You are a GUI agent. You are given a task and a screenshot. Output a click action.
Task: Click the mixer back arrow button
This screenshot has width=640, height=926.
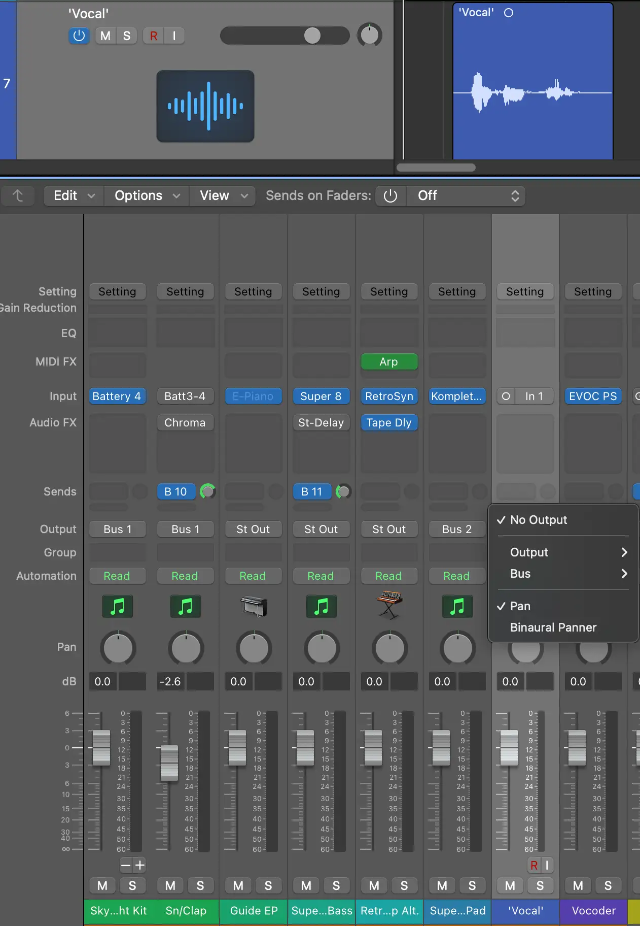(x=18, y=196)
